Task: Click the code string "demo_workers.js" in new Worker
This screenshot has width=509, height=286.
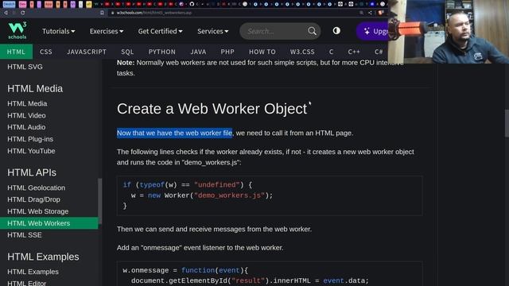Action: [229, 195]
